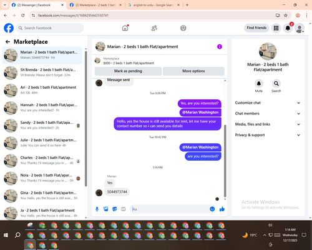Choose a GIF icon
This screenshot has height=250, width=312.
pyautogui.click(x=124, y=209)
